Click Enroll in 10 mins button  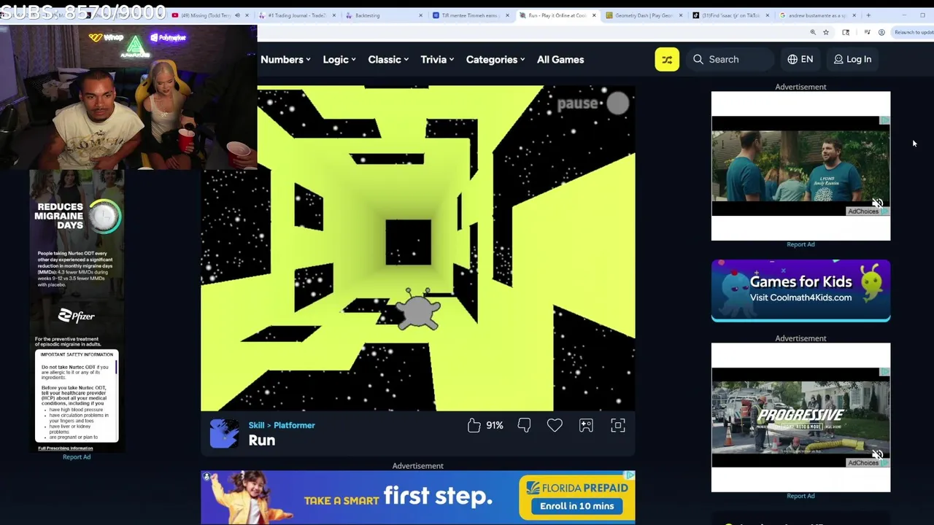pos(576,506)
